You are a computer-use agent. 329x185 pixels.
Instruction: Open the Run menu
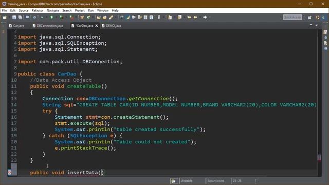(x=90, y=10)
